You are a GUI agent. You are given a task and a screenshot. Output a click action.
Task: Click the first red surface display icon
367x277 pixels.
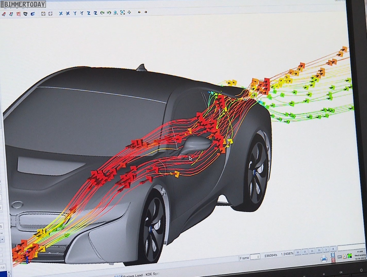[x=4, y=14]
